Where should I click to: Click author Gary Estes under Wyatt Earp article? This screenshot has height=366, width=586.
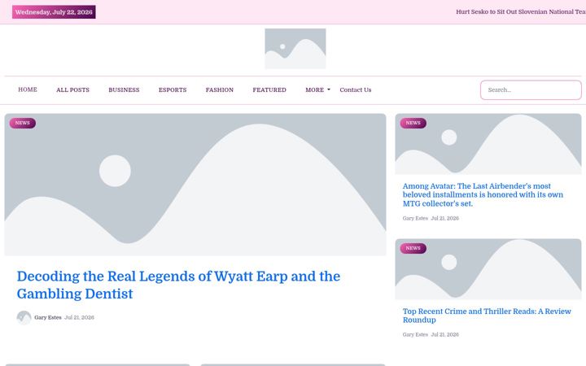(x=48, y=317)
